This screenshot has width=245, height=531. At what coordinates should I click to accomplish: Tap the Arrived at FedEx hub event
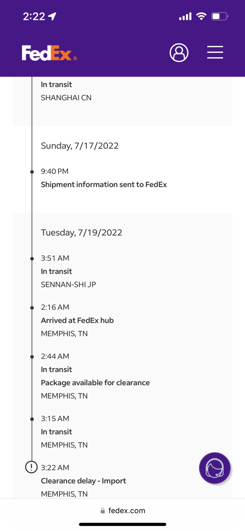[77, 320]
